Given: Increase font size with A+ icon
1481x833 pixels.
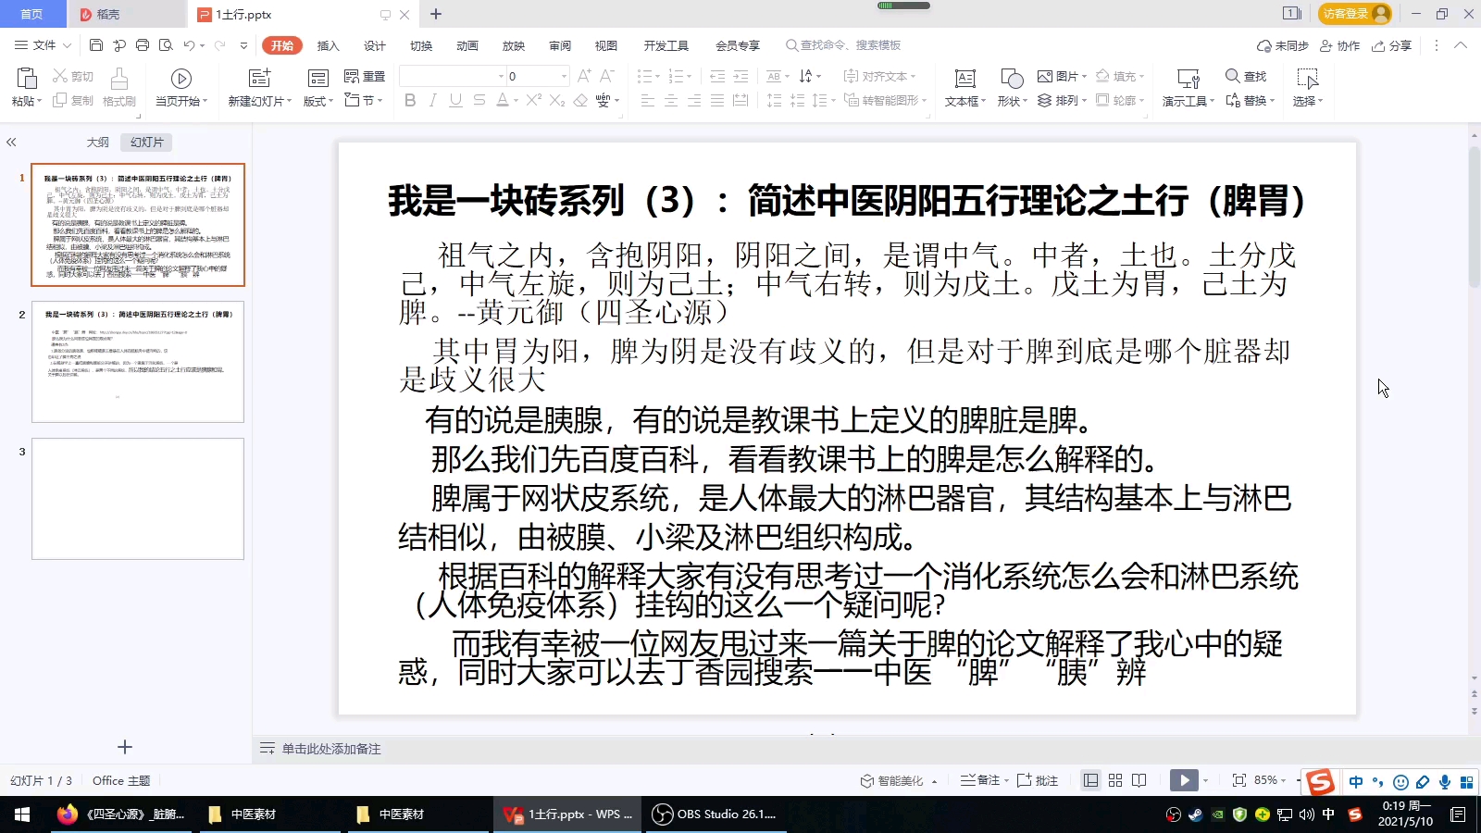Looking at the screenshot, I should (584, 76).
